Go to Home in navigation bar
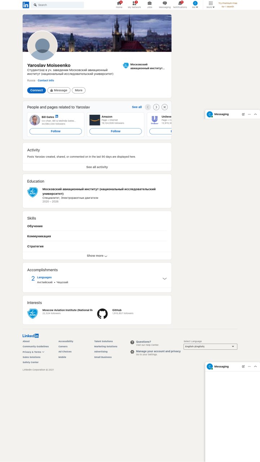Screen dimensions: 260x462 (119, 5)
